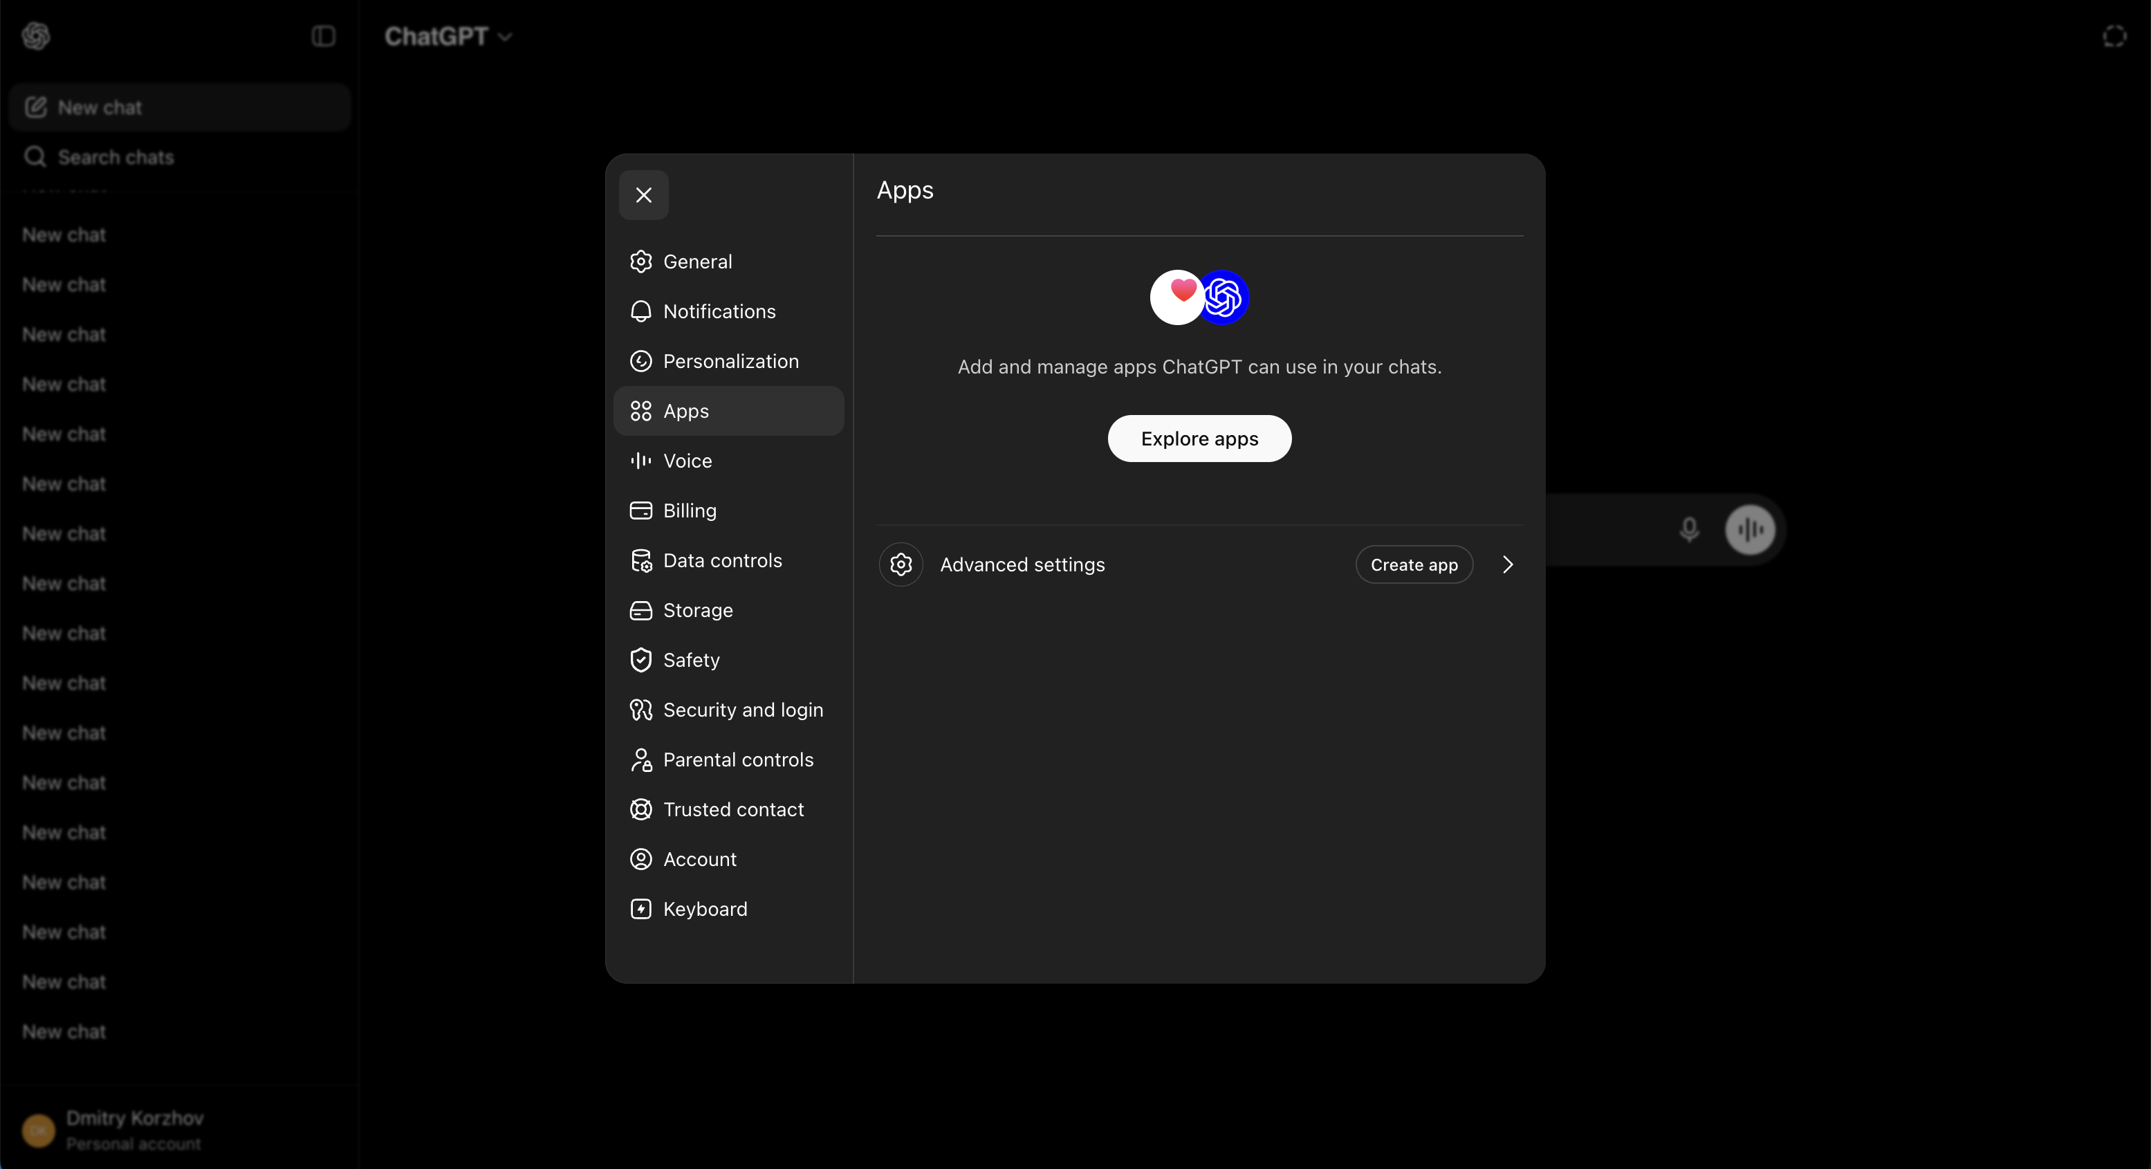Click the 'Add and manage apps' description text
The height and width of the screenshot is (1169, 2151).
coord(1199,367)
